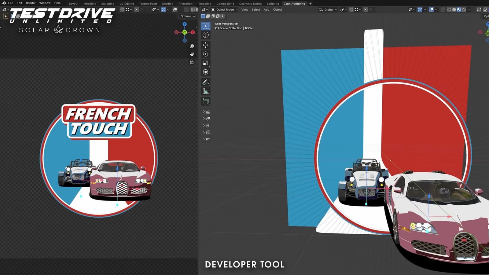Click the Blender logo menu icon

(x=4, y=3)
